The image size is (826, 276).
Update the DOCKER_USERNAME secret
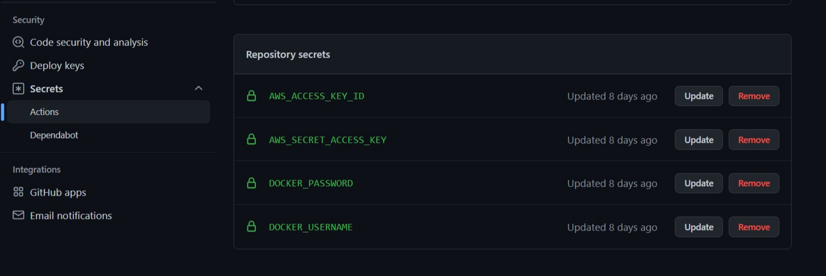699,227
